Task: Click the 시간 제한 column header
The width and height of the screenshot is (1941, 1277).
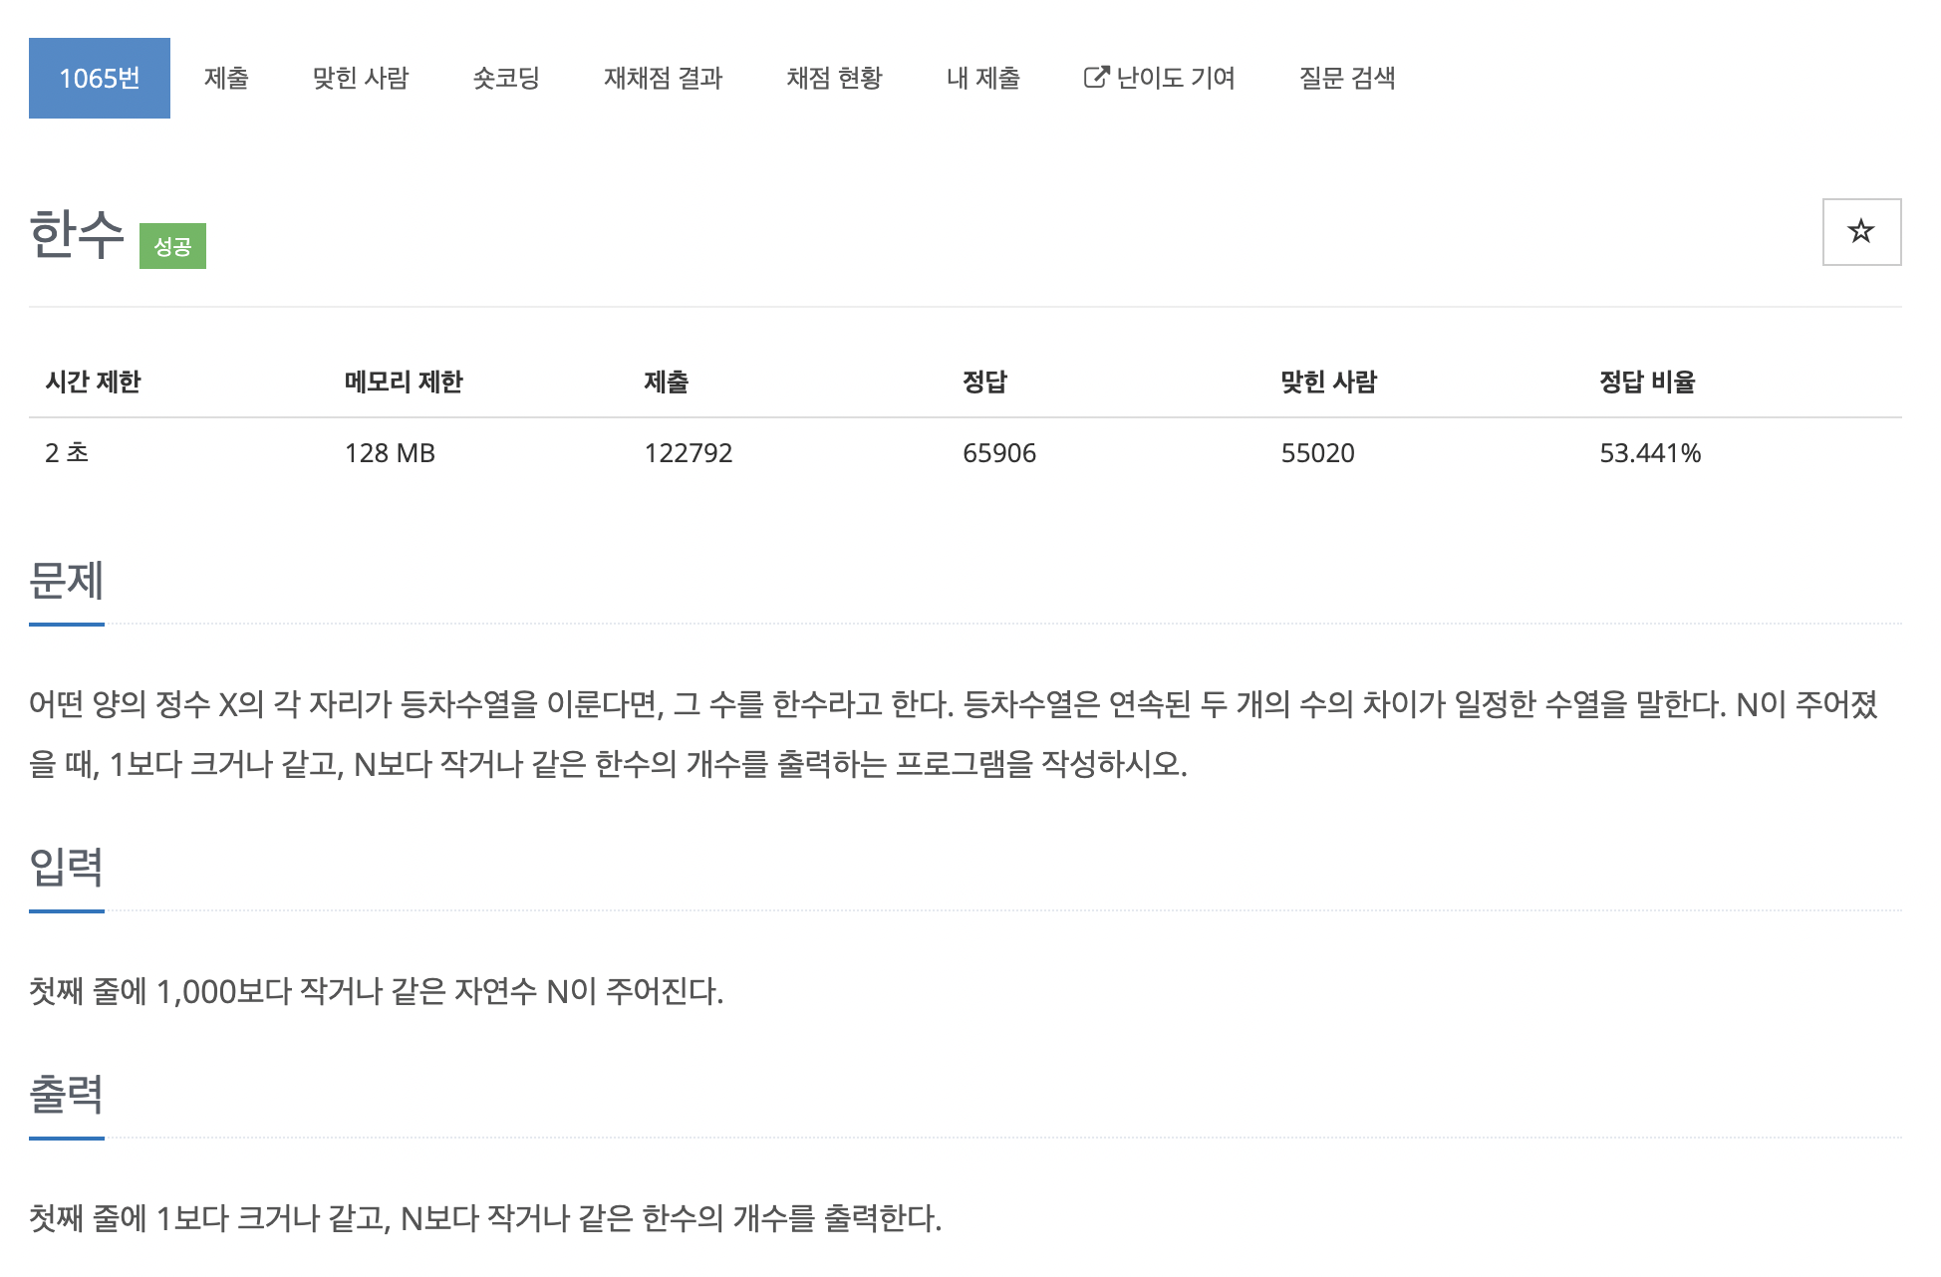Action: (93, 382)
